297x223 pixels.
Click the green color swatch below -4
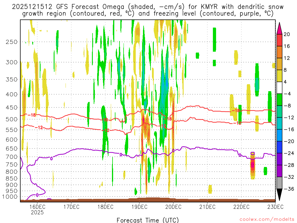coord(279,100)
